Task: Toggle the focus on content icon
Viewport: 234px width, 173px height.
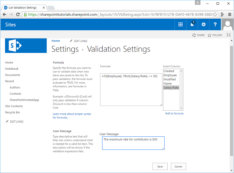Action: coord(228,35)
